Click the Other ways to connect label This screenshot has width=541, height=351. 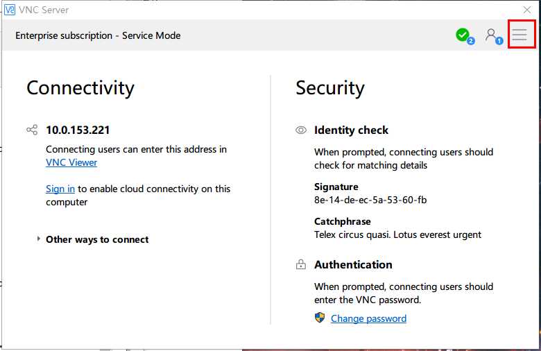[x=97, y=239]
